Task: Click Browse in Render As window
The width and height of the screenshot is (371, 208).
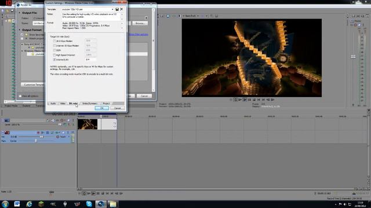Action: [140, 23]
